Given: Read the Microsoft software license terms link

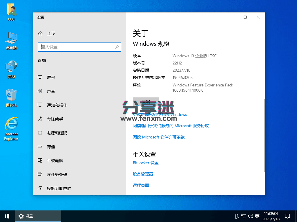Looking at the screenshot, I should click(159, 137).
